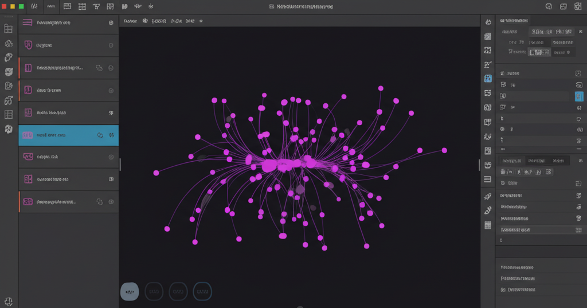Click the light highlighted field in the right panel's third row
This screenshot has height=308, width=587.
click(539, 52)
